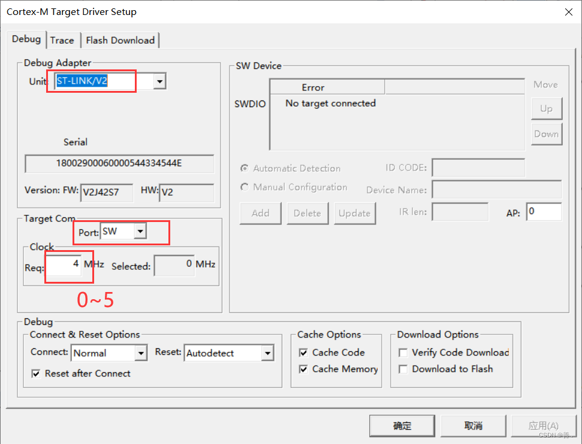Open the Port dropdown set to SW
Viewport: 582px width, 444px height.
[x=141, y=232]
